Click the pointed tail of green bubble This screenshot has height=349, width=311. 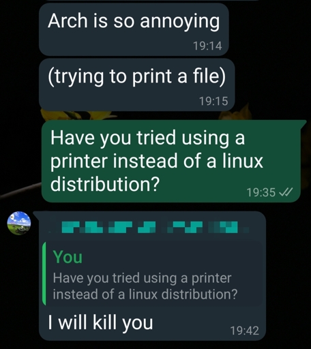pyautogui.click(x=303, y=124)
